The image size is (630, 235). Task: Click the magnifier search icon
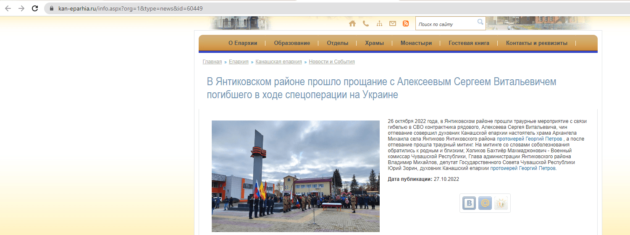[480, 22]
